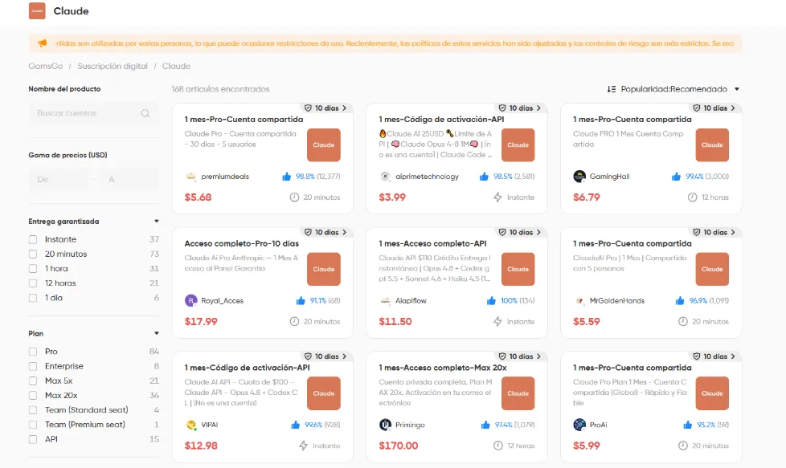Open 1 mes-Código de activación-API $12.98 listing
The height and width of the screenshot is (468, 786).
point(247,368)
